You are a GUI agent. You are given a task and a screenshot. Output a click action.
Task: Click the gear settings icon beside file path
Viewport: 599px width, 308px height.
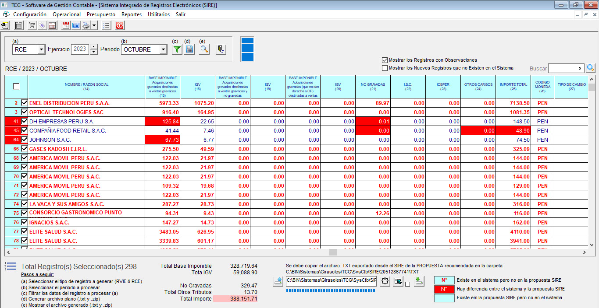click(x=385, y=281)
